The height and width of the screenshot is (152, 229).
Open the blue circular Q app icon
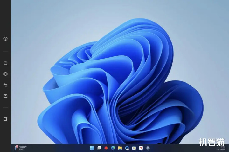[127, 148]
